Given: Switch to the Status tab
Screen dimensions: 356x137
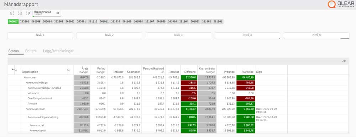Looking at the screenshot, I should coord(14,51).
